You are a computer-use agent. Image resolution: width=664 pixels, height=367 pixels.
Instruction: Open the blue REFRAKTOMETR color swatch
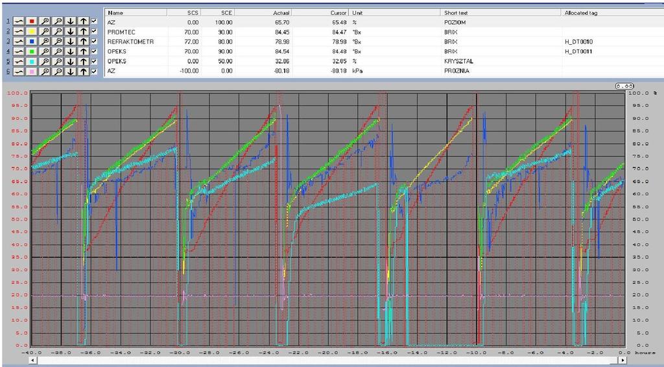[x=32, y=41]
